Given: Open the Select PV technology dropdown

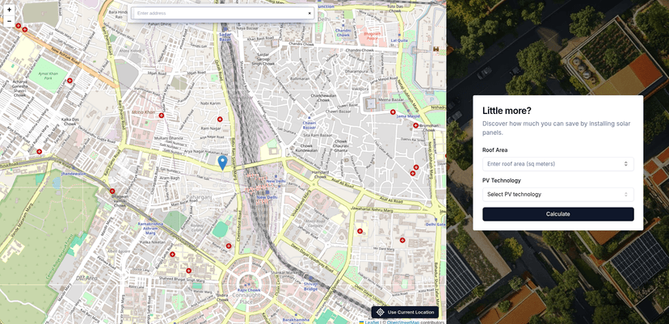Looking at the screenshot, I should 557,194.
